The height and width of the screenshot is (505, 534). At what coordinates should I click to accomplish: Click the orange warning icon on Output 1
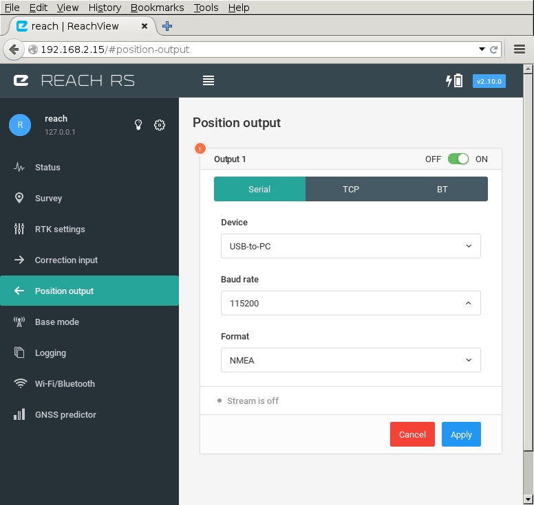[x=200, y=148]
